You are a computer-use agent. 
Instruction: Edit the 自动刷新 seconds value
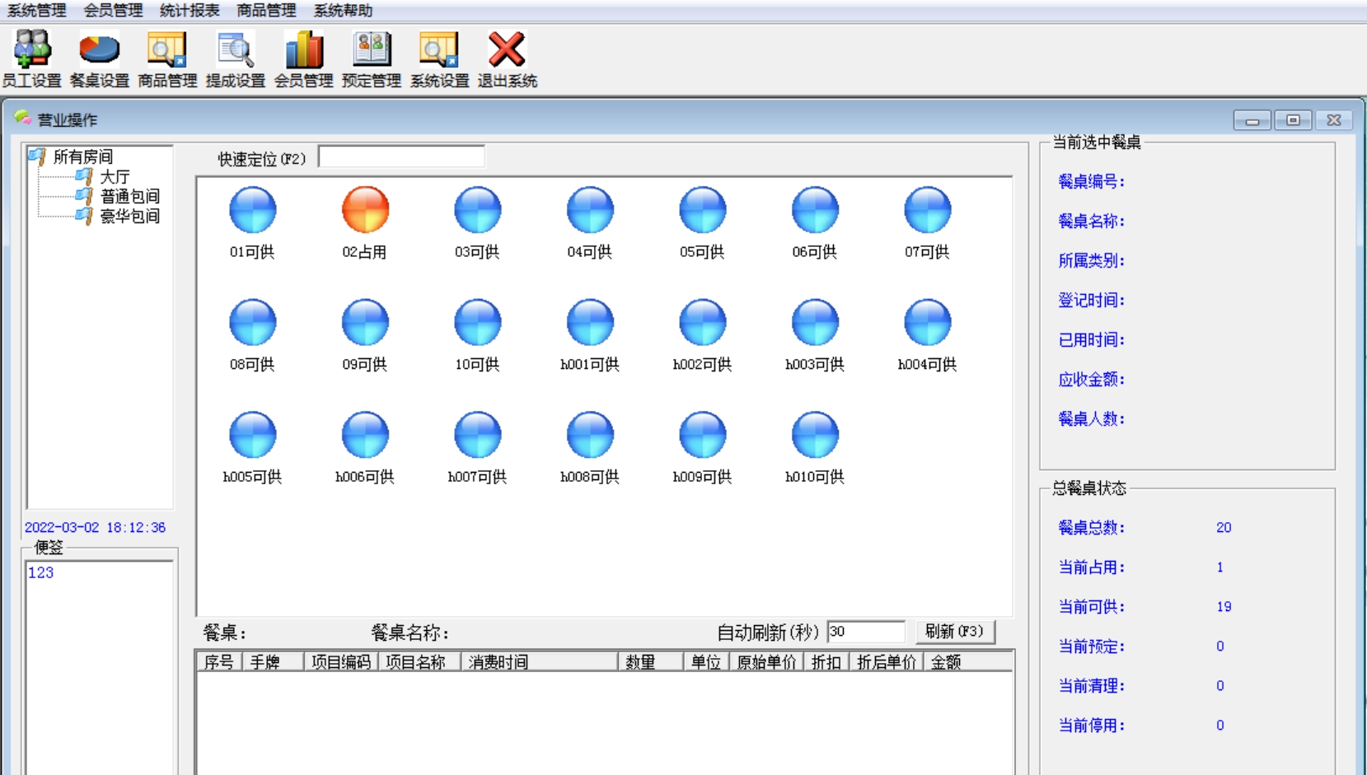click(867, 632)
